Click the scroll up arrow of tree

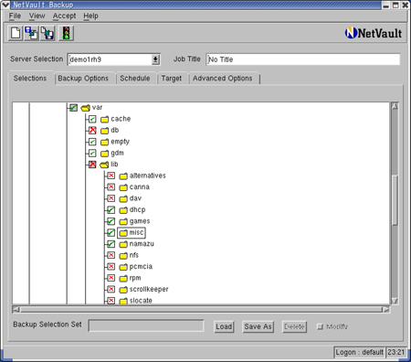tap(395, 106)
